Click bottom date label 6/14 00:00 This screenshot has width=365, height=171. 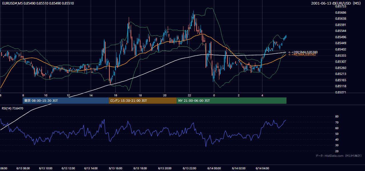(214, 168)
